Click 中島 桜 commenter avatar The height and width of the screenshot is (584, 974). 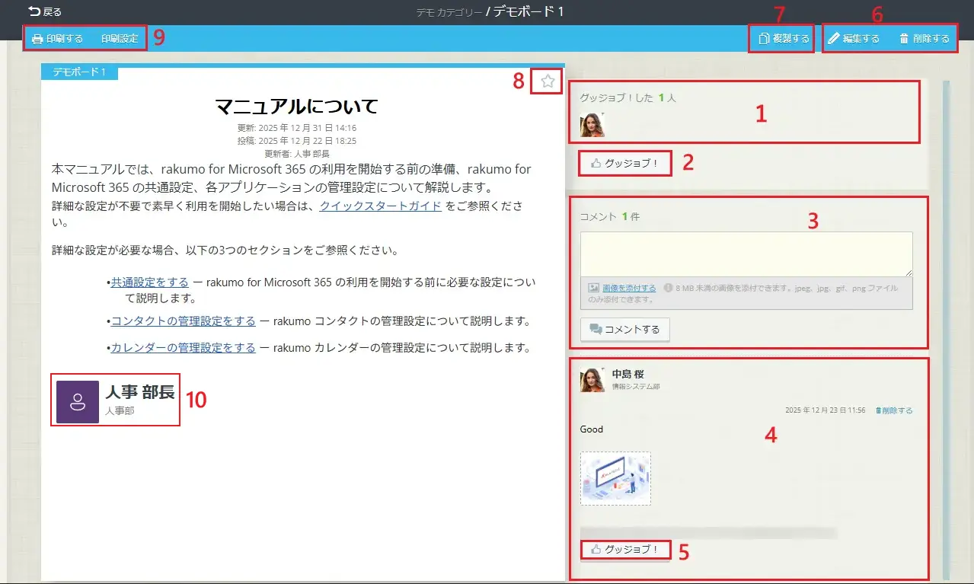[x=592, y=380]
